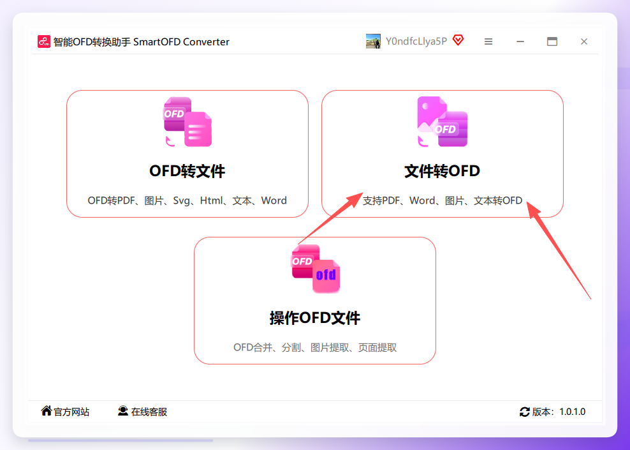Click the window title 智能OFD转换助手 SmartOFD Converter
The image size is (630, 450).
coord(142,42)
